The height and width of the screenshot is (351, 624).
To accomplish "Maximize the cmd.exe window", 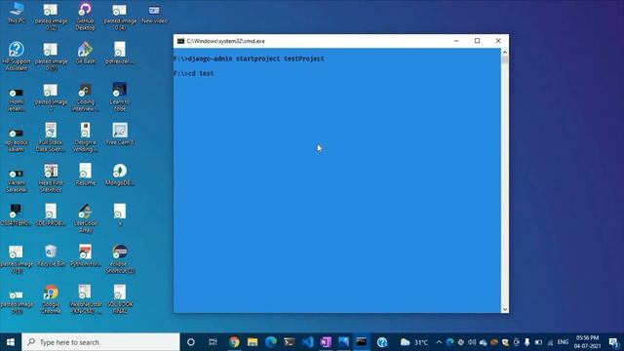I will 477,41.
